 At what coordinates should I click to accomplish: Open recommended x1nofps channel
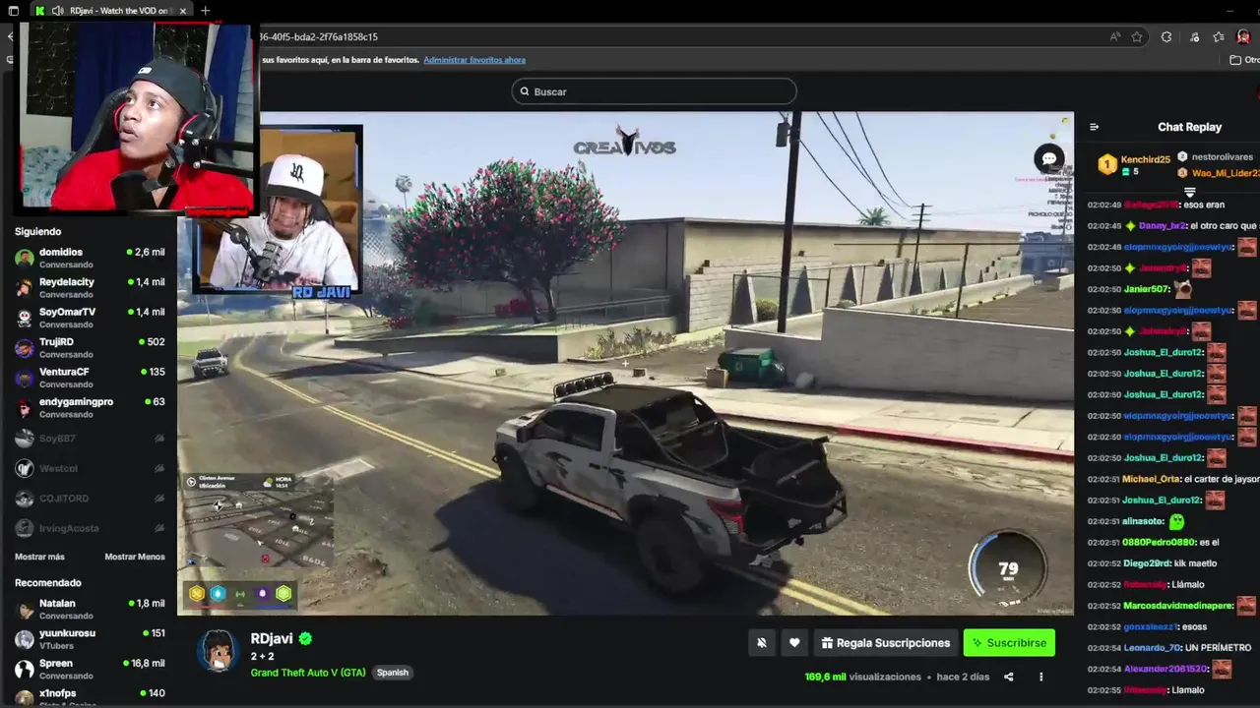89,696
